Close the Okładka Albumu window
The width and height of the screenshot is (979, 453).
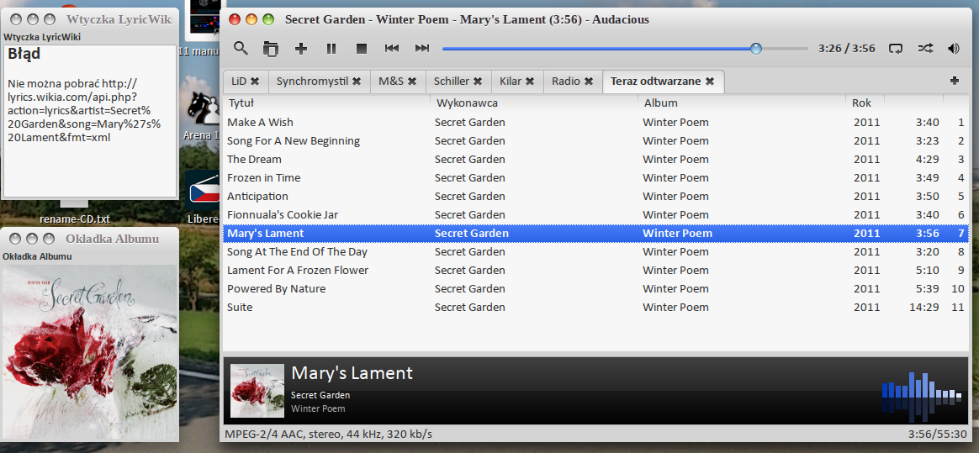(x=16, y=239)
